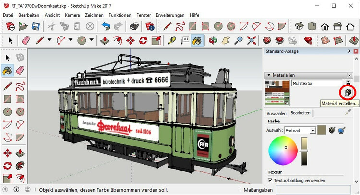Uncheck Texturabbildung verwenden
This screenshot has height=195, width=360.
tap(270, 180)
